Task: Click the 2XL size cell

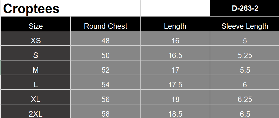Action: point(36,114)
